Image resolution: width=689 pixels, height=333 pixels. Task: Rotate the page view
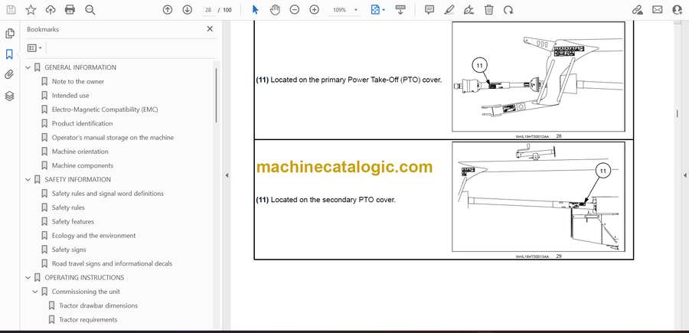coord(508,10)
